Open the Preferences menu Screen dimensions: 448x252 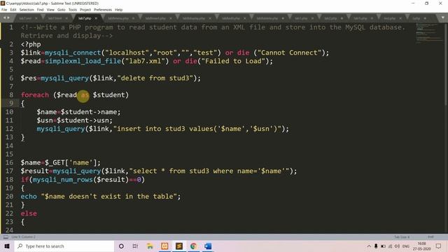(x=103, y=10)
